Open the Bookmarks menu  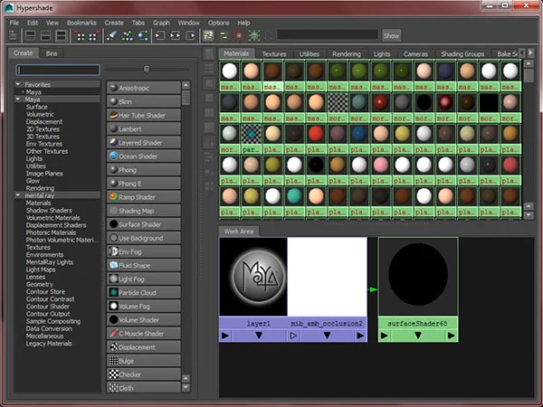coord(81,23)
